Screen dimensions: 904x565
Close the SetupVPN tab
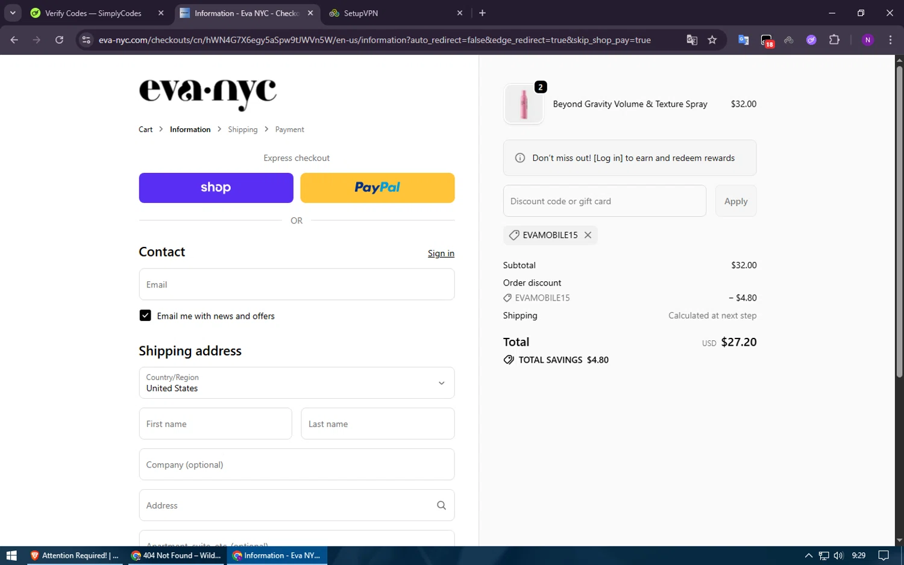coord(460,13)
